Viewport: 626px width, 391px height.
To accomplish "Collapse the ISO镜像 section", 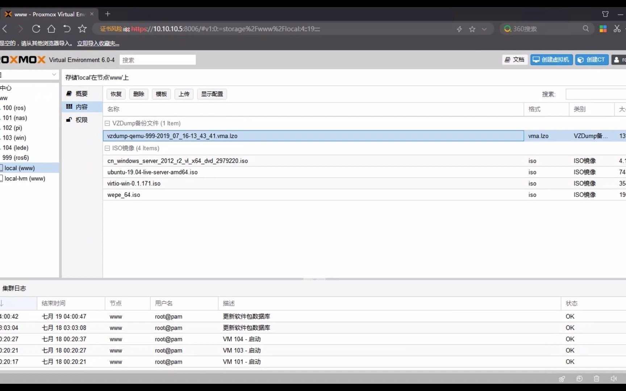I will [107, 148].
